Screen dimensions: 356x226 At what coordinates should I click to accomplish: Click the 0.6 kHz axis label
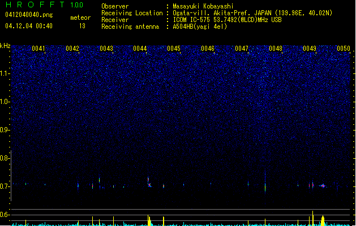point(5,215)
